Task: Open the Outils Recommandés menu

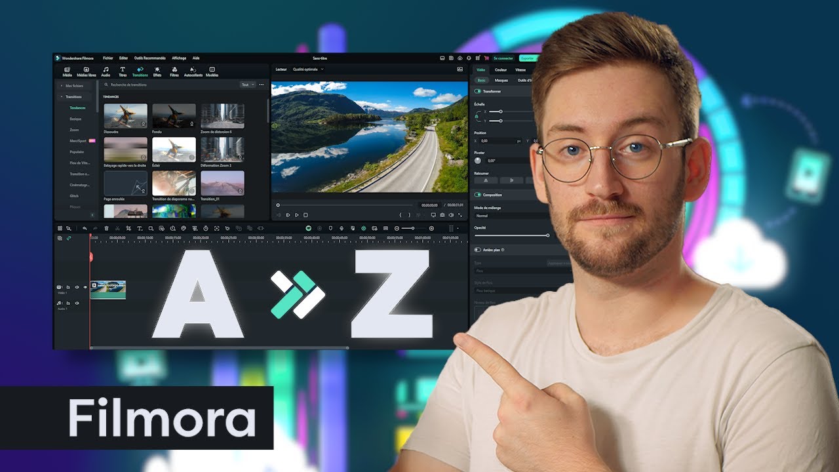Action: [x=150, y=58]
